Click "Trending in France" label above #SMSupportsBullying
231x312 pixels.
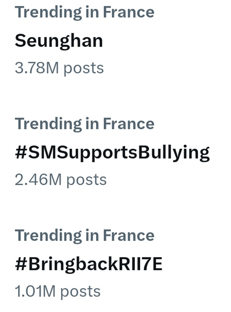click(x=84, y=124)
